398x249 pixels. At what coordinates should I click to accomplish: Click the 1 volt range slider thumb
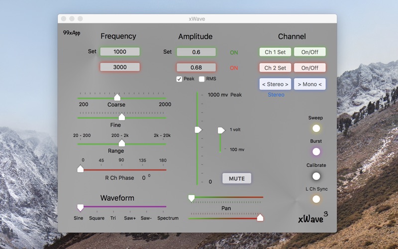(221, 130)
